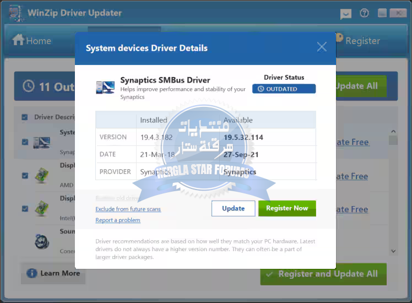Click the sound device speaker icon
Image resolution: width=412 pixels, height=303 pixels.
coord(41,241)
